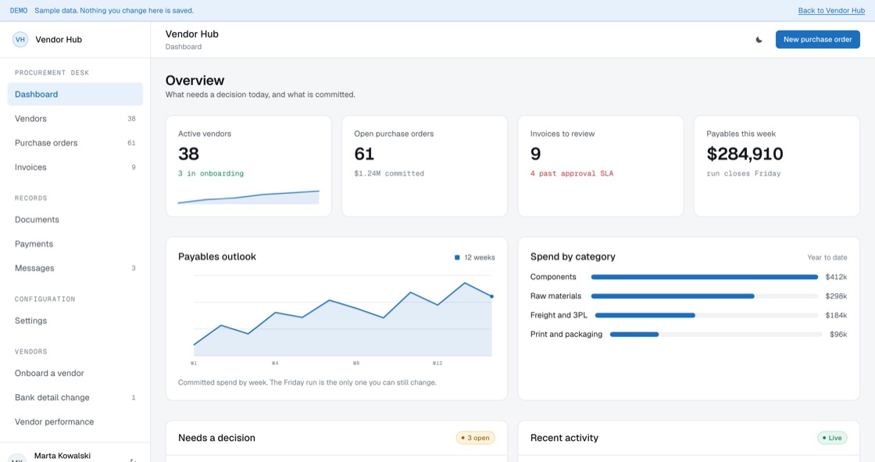This screenshot has width=875, height=462.
Task: Click the Open purchase orders card
Action: (x=425, y=166)
